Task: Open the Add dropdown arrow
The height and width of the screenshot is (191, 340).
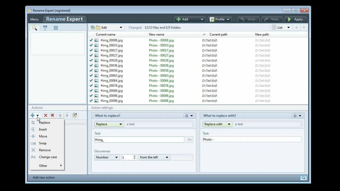Action: (202, 19)
